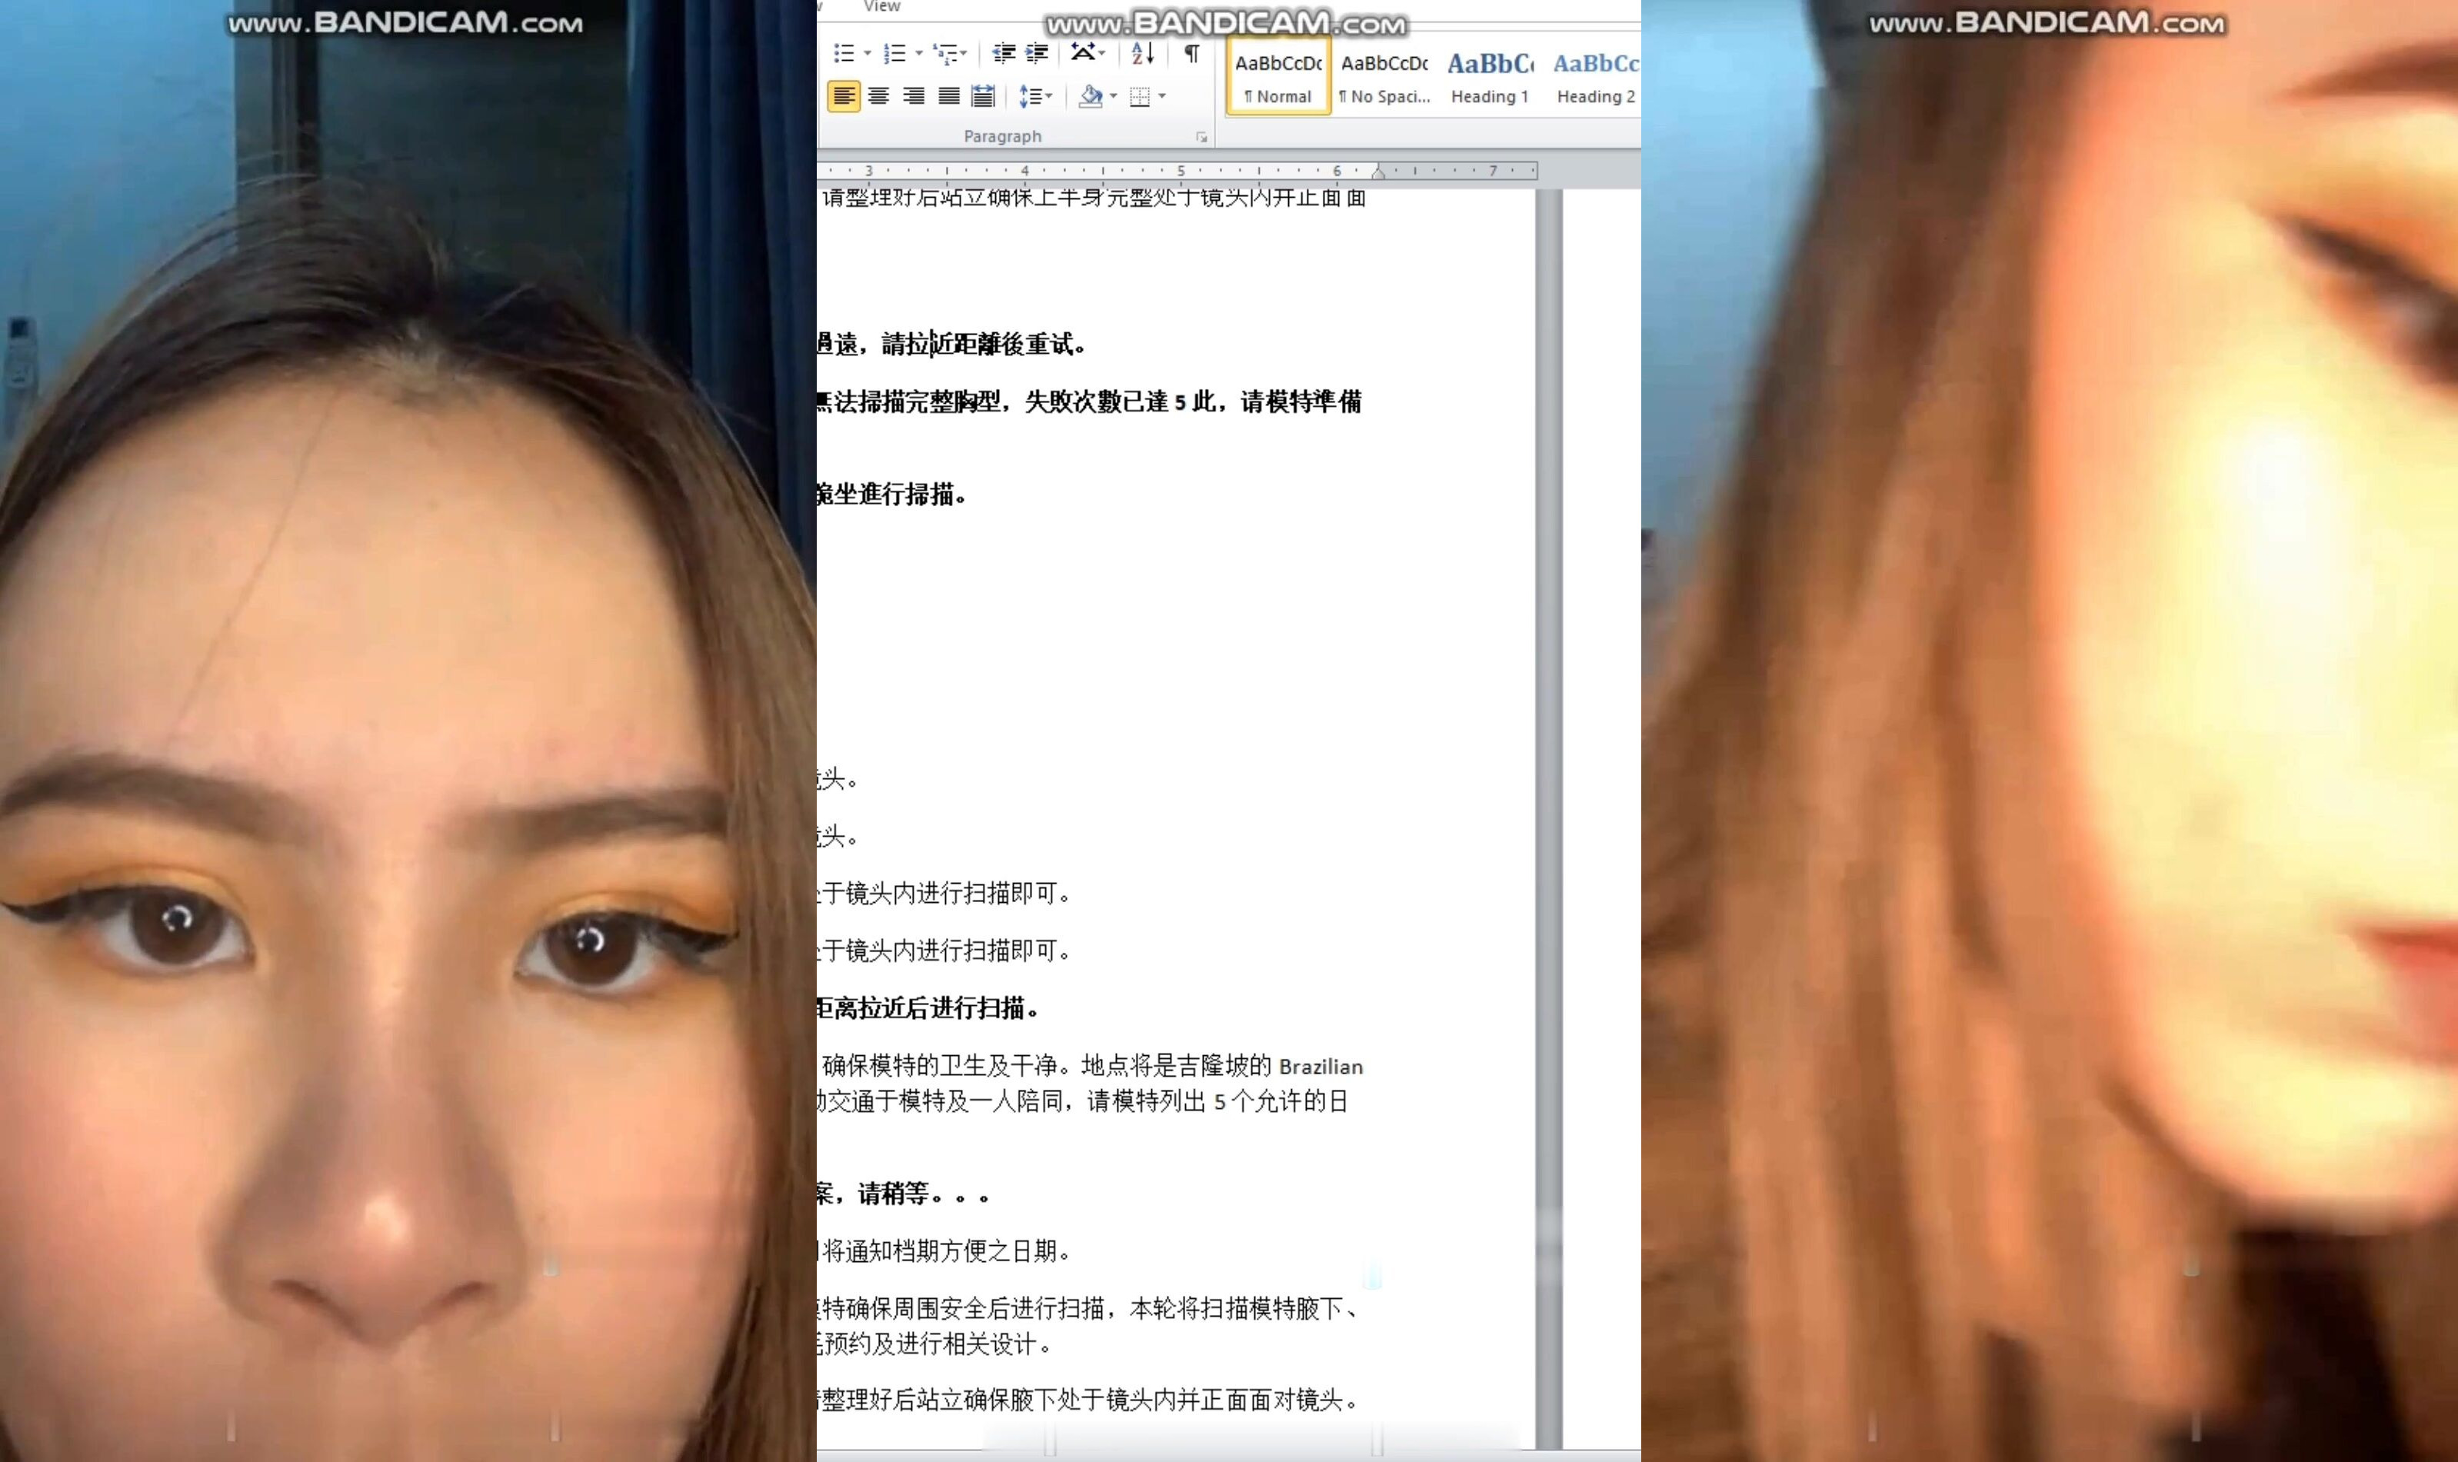The image size is (2458, 1462).
Task: Click the line '法掃描完整胸型，失敗次數已達 5 此'
Action: pos(1024,402)
